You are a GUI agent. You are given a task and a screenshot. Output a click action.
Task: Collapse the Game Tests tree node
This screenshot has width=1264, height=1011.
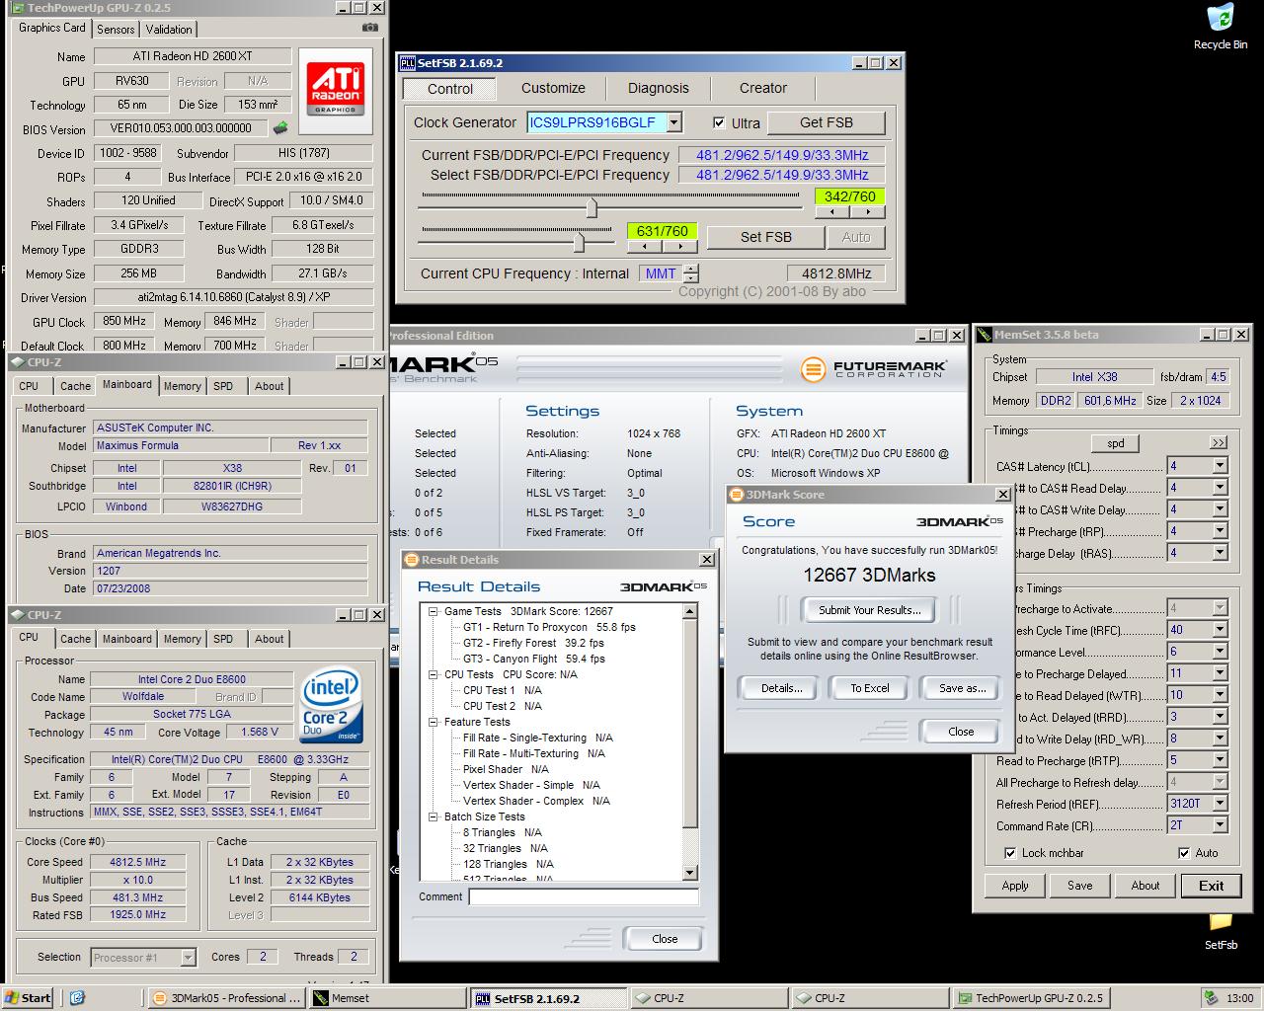433,611
